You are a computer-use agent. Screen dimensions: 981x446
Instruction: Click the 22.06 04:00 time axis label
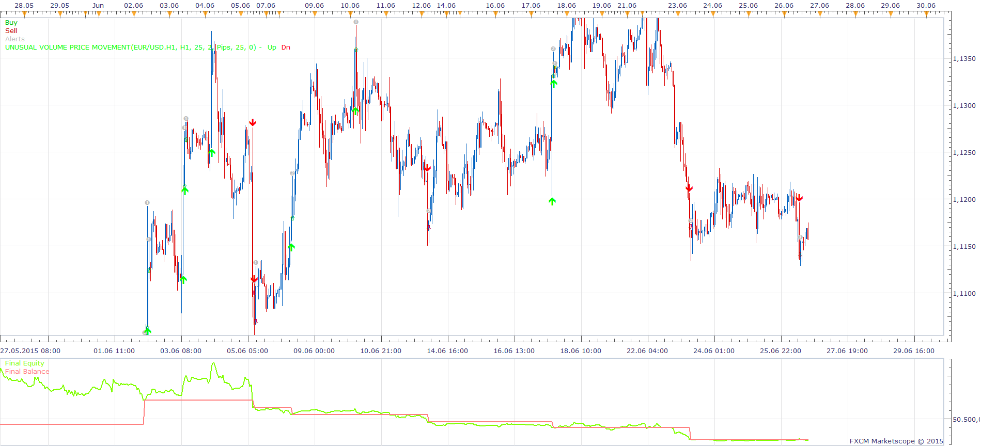pos(647,351)
